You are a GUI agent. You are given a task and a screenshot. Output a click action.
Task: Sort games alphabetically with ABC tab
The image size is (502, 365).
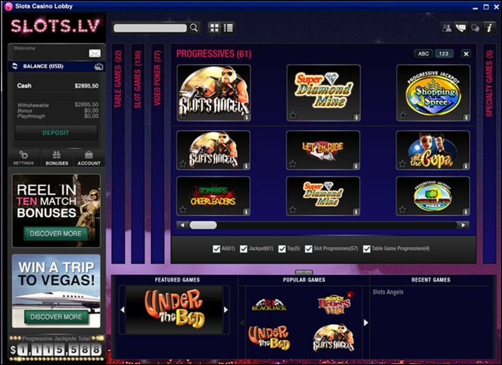point(423,54)
